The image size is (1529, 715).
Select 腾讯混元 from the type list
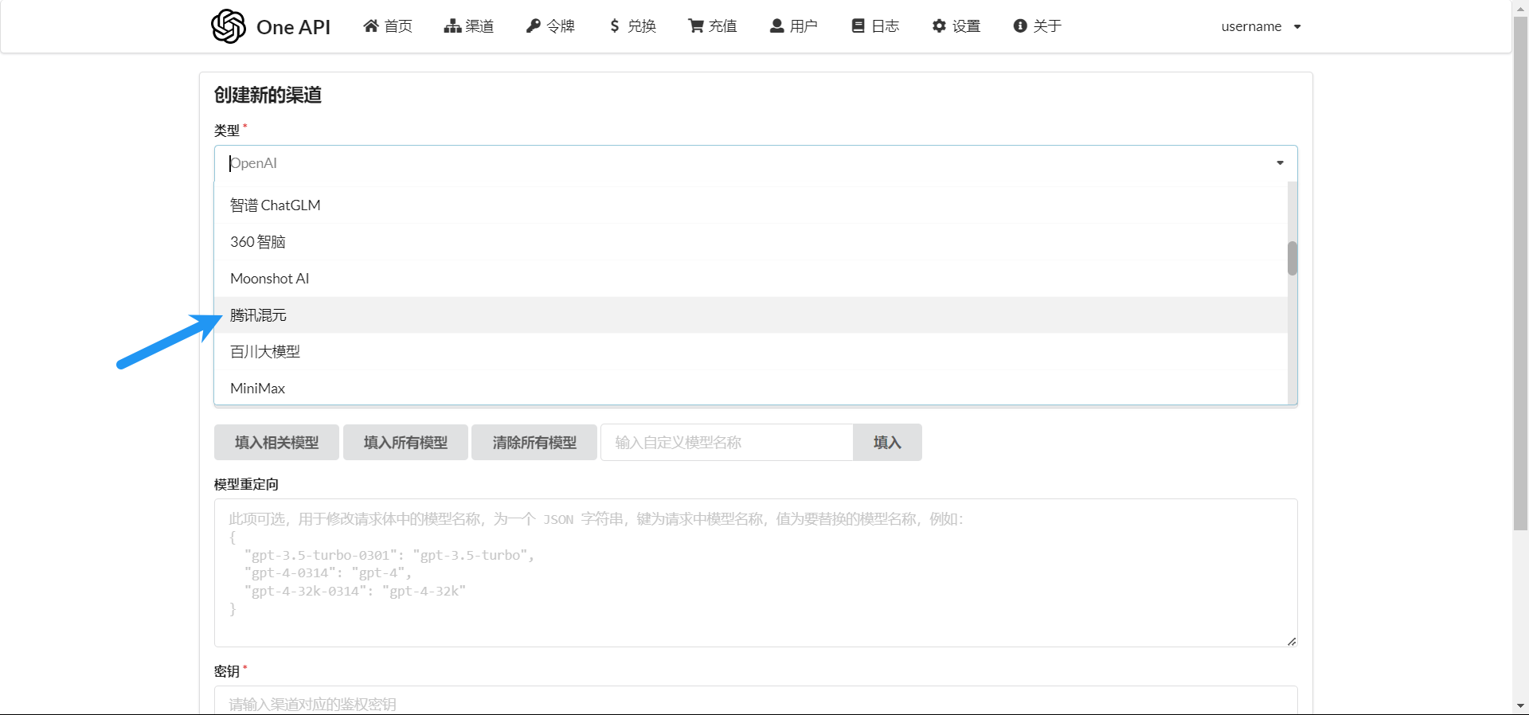point(259,315)
